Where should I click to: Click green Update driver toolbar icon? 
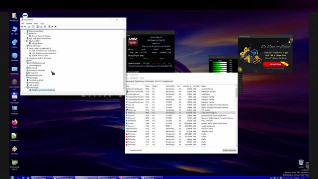point(49,26)
